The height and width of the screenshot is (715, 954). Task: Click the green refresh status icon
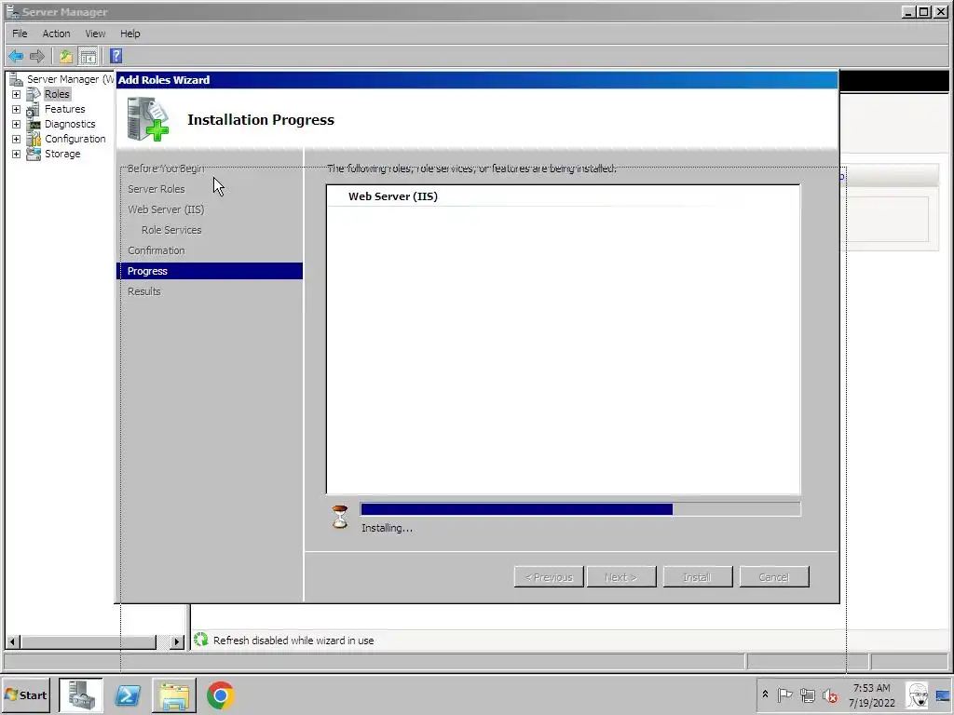pyautogui.click(x=201, y=640)
